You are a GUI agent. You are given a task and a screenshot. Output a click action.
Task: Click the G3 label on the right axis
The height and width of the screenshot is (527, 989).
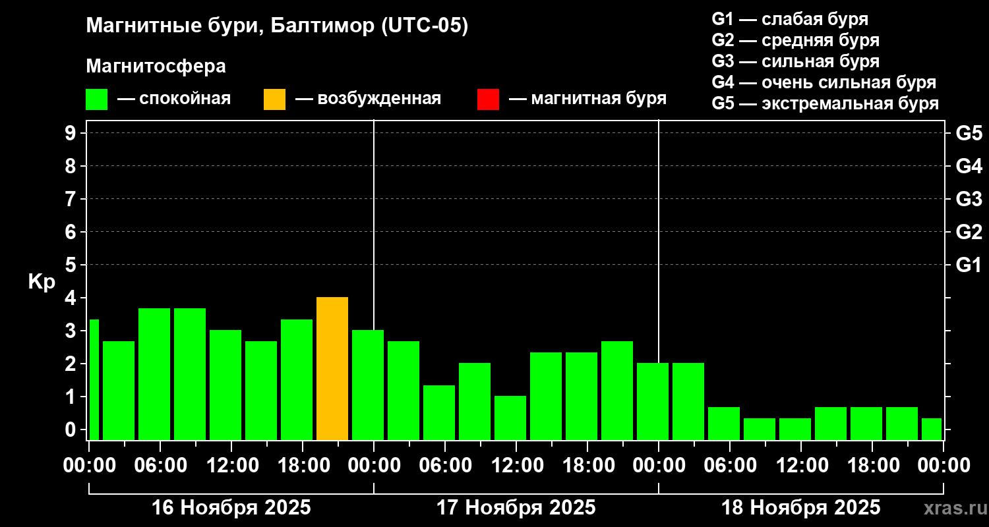tap(969, 199)
